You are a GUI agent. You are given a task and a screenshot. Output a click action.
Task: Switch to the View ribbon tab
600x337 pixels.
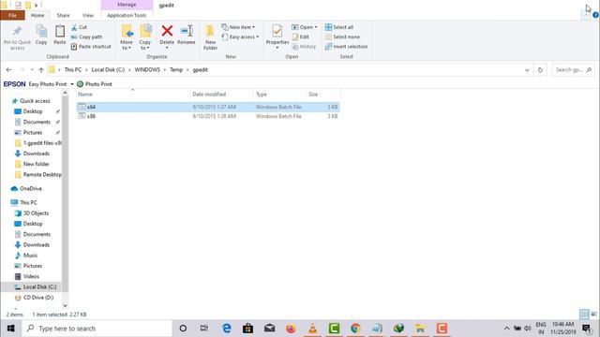coord(87,15)
